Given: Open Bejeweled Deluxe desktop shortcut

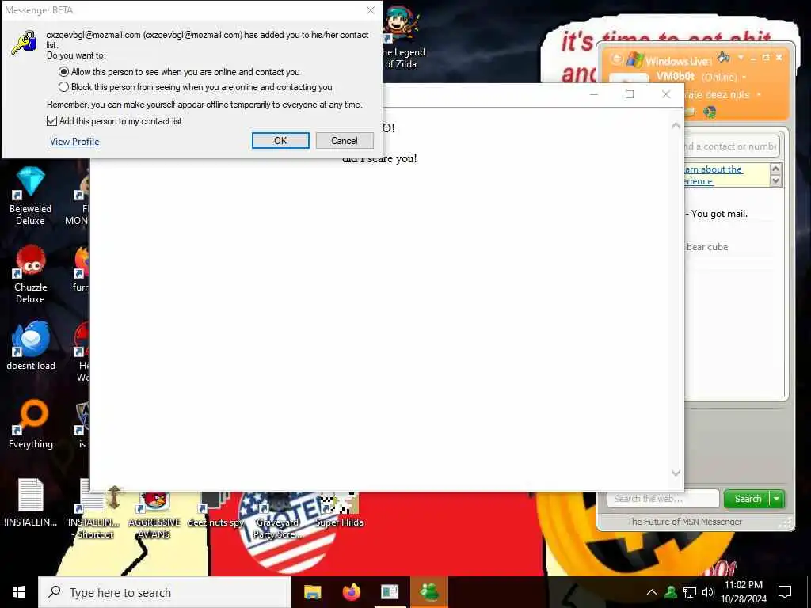Looking at the screenshot, I should (x=31, y=196).
